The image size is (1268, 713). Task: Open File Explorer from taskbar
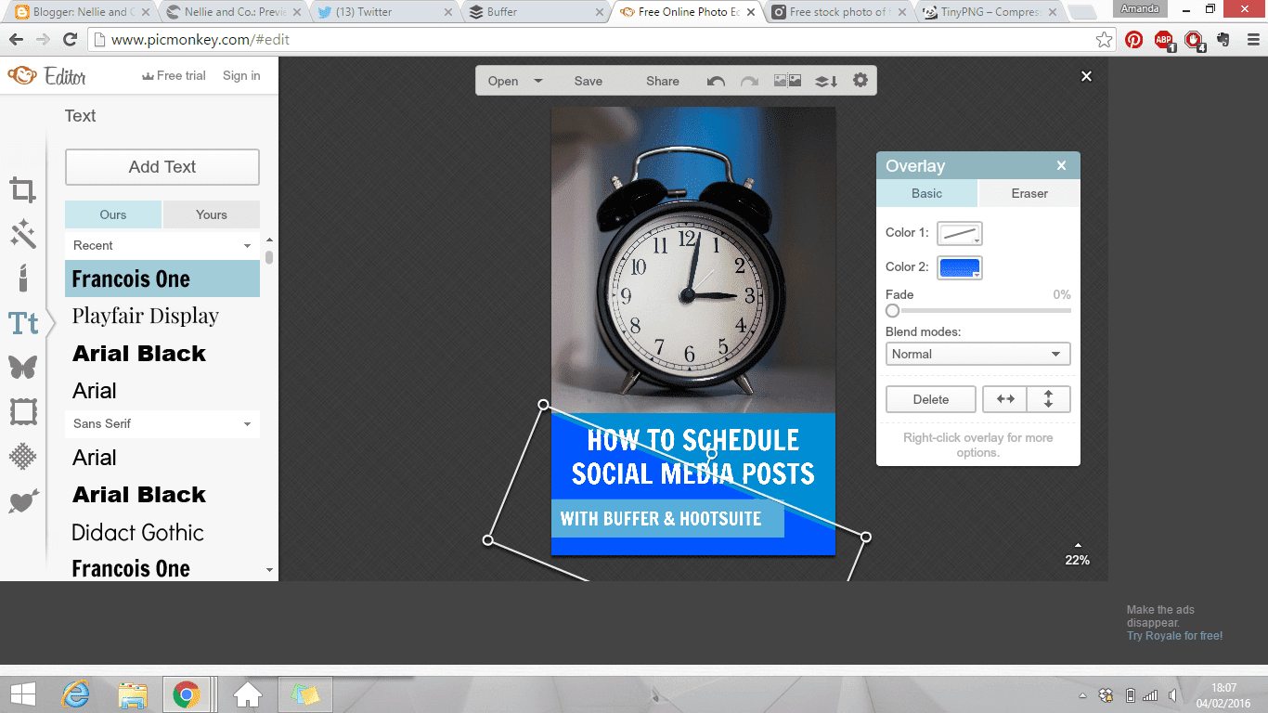134,694
